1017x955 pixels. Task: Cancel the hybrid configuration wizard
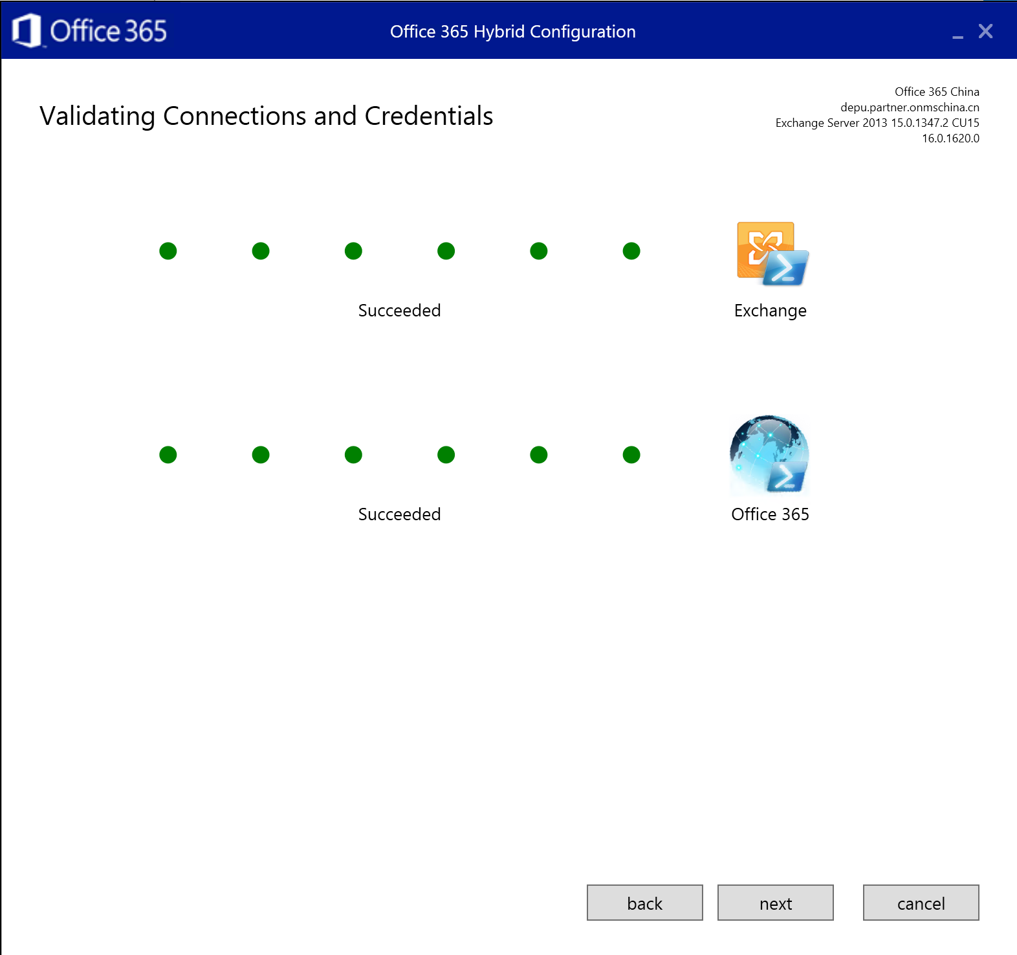coord(921,903)
